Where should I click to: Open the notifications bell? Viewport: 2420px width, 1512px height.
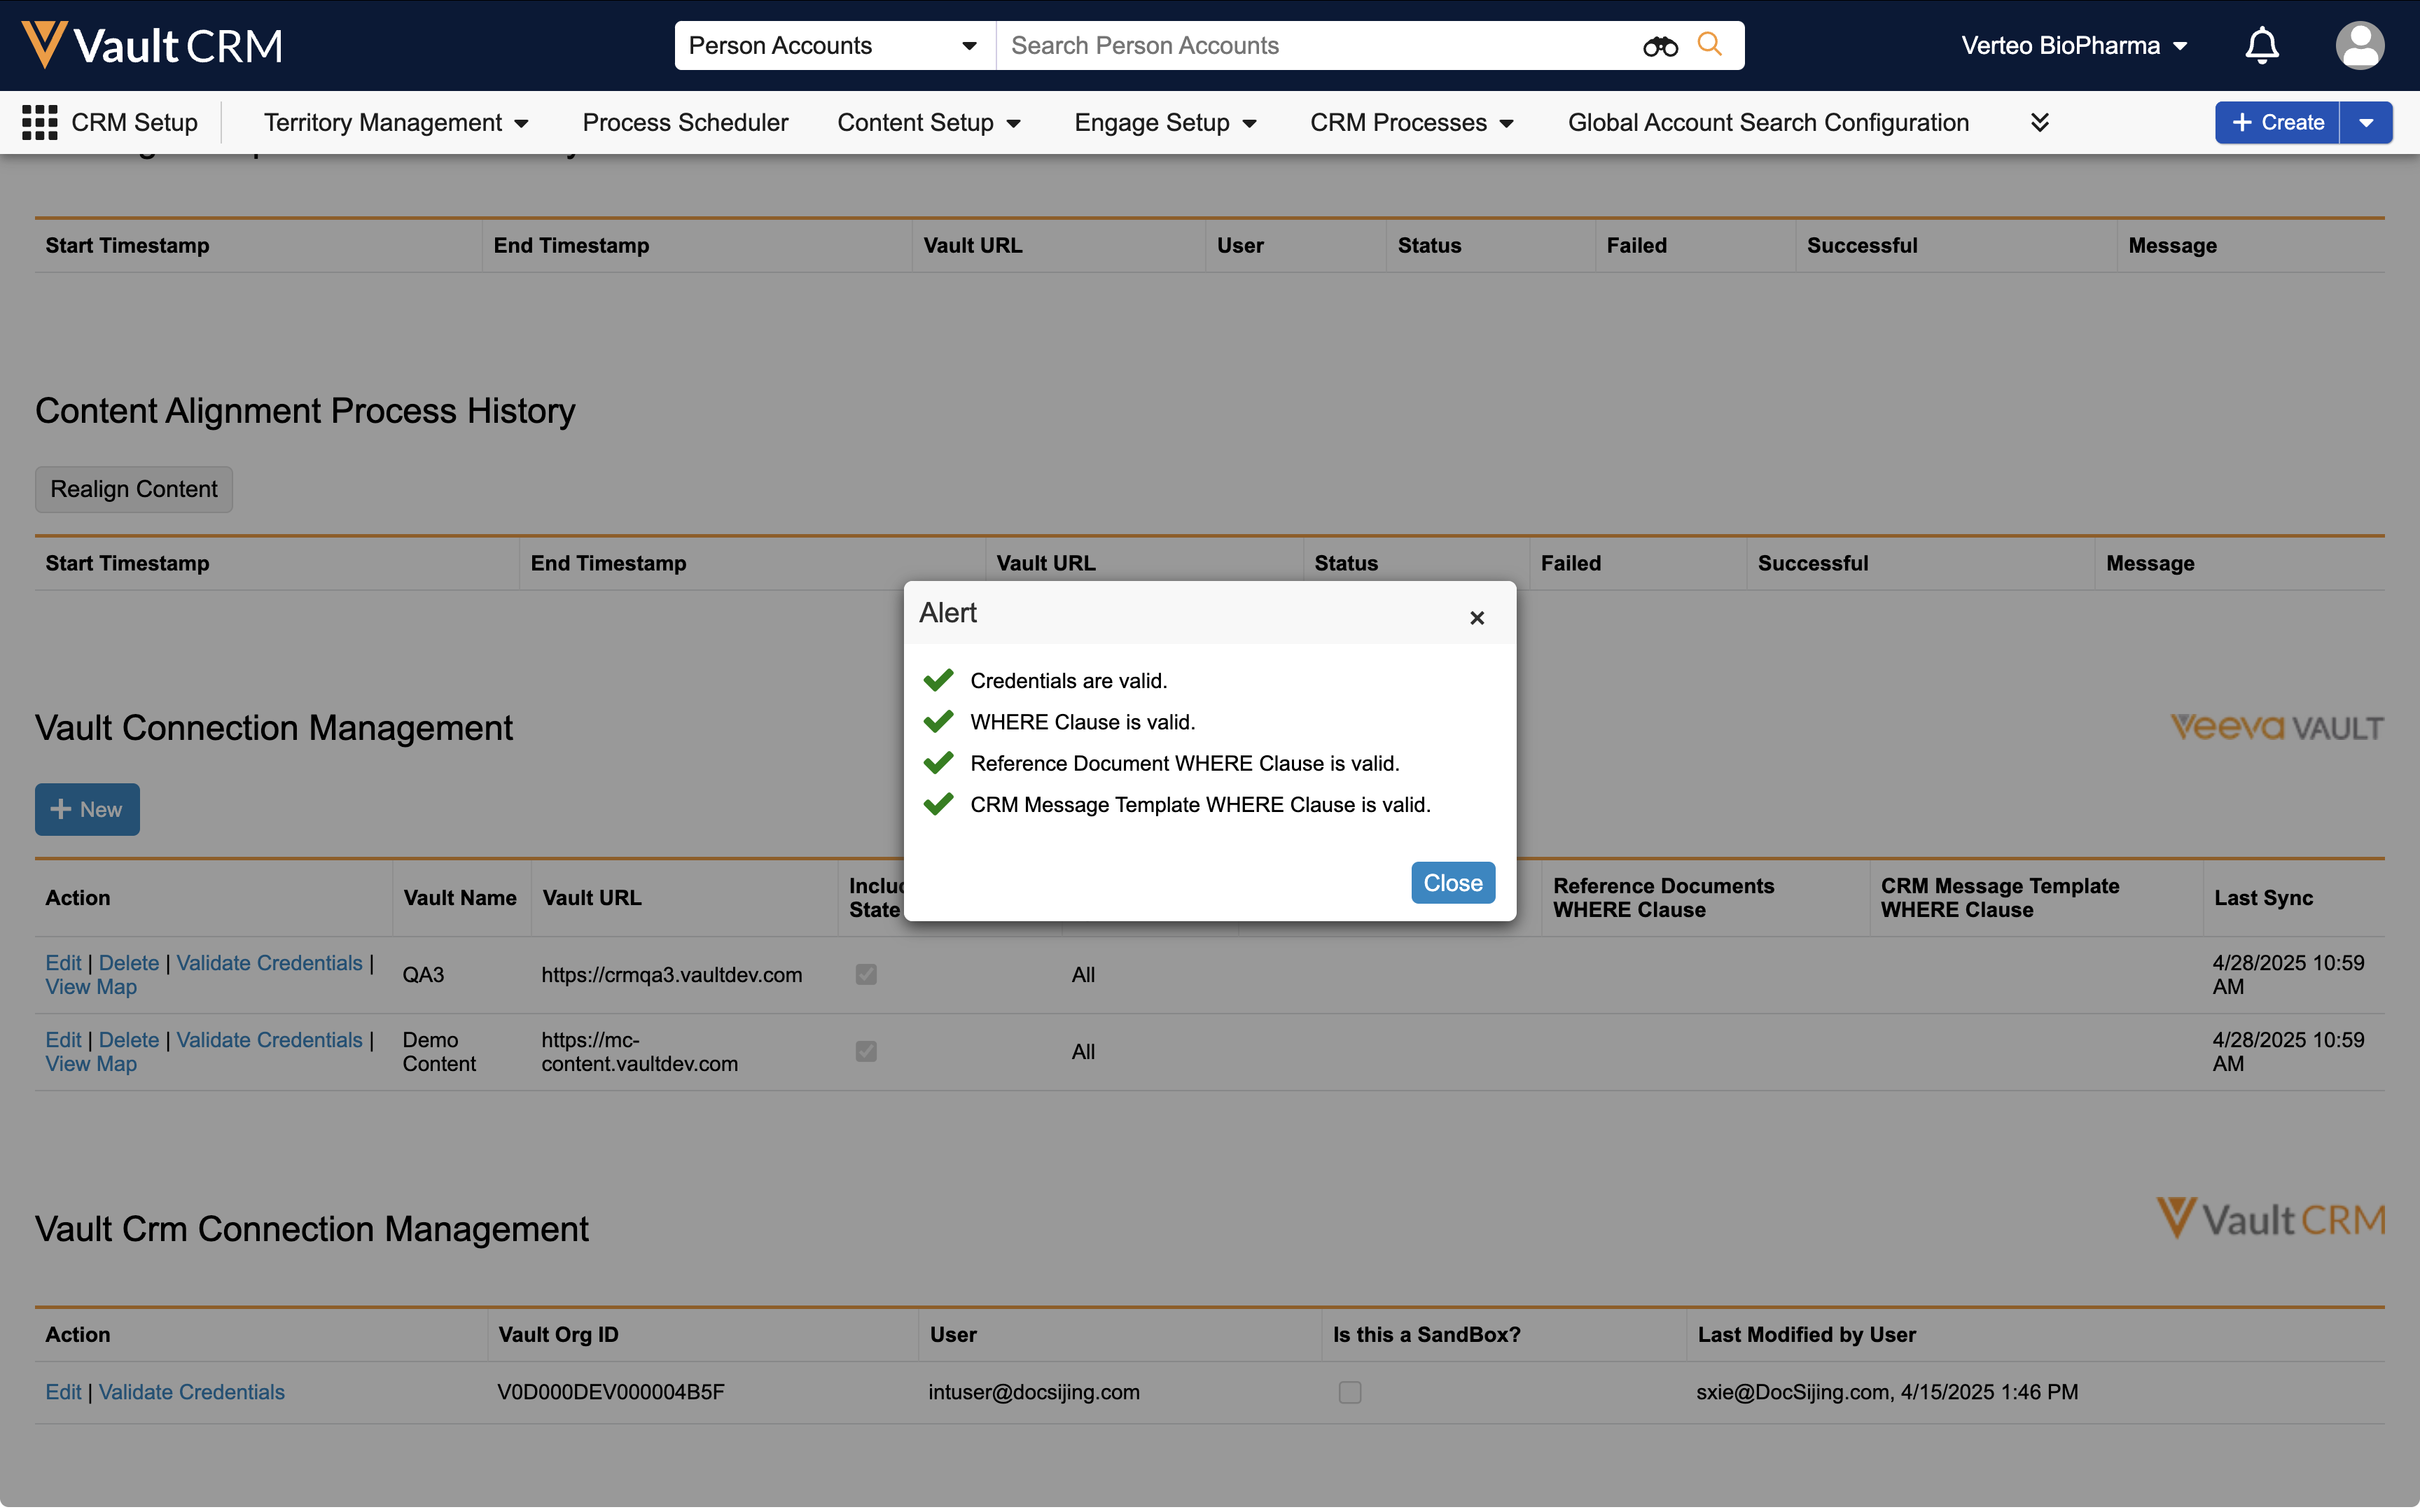pyautogui.click(x=2261, y=46)
